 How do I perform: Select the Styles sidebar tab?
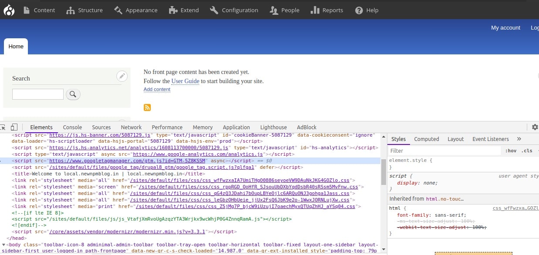pyautogui.click(x=398, y=139)
